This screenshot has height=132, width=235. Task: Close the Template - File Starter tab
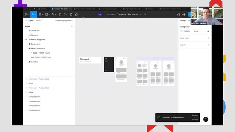click(70, 9)
